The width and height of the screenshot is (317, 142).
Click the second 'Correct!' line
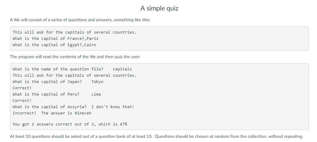(22, 100)
